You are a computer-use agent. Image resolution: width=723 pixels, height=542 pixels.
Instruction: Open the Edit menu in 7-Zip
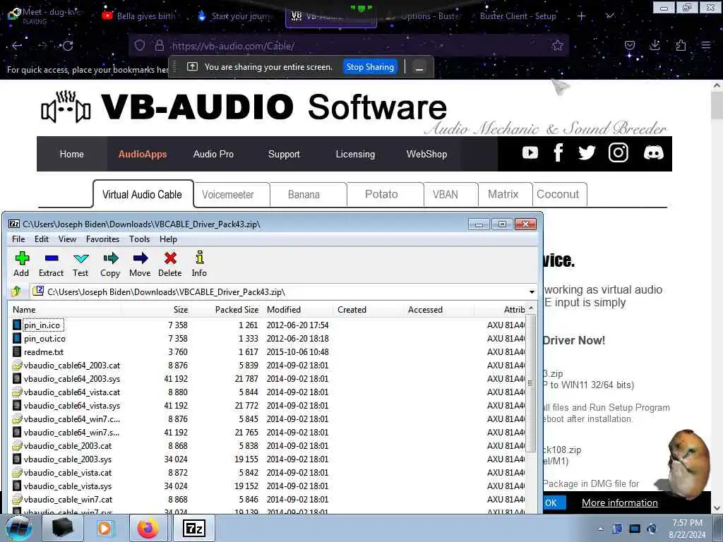click(x=42, y=239)
